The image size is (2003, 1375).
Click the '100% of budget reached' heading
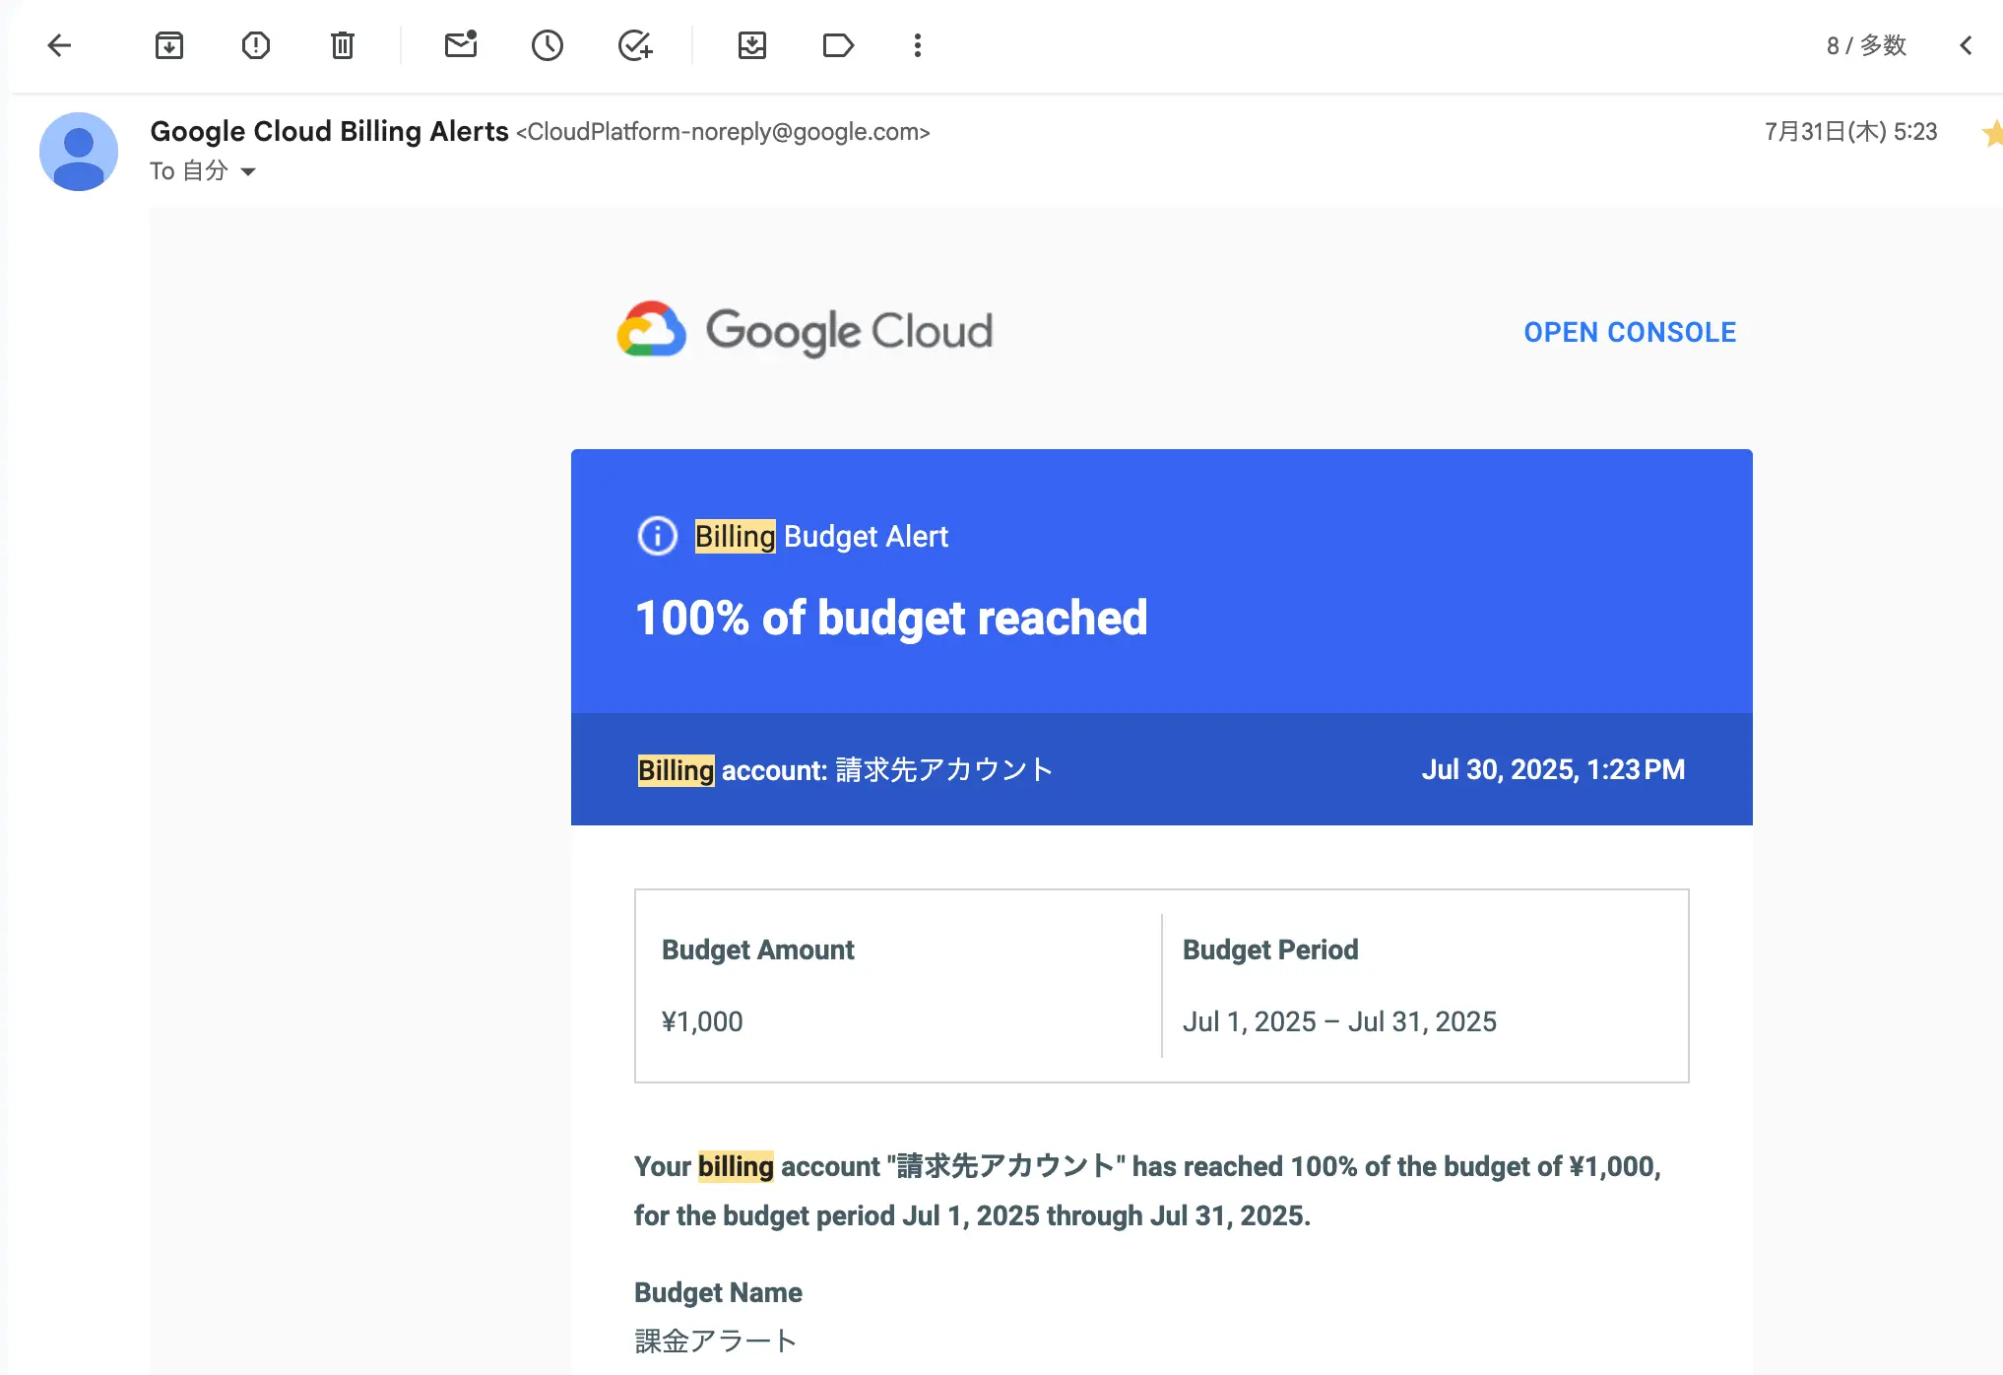tap(891, 619)
